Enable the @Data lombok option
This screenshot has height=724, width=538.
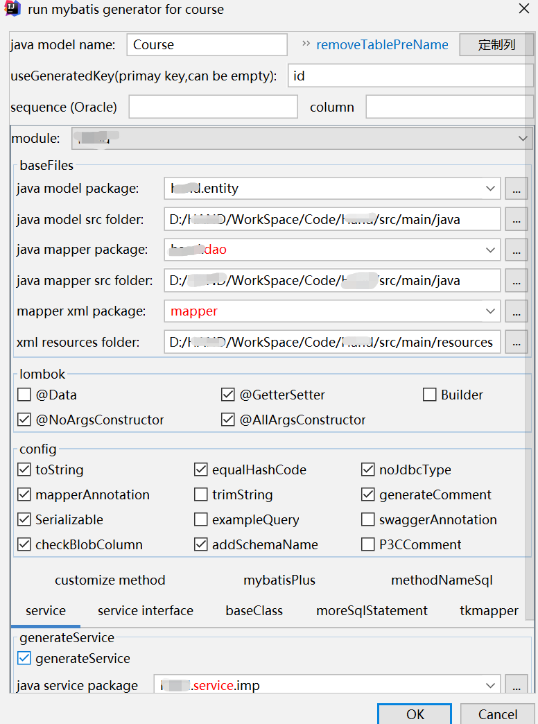click(24, 395)
